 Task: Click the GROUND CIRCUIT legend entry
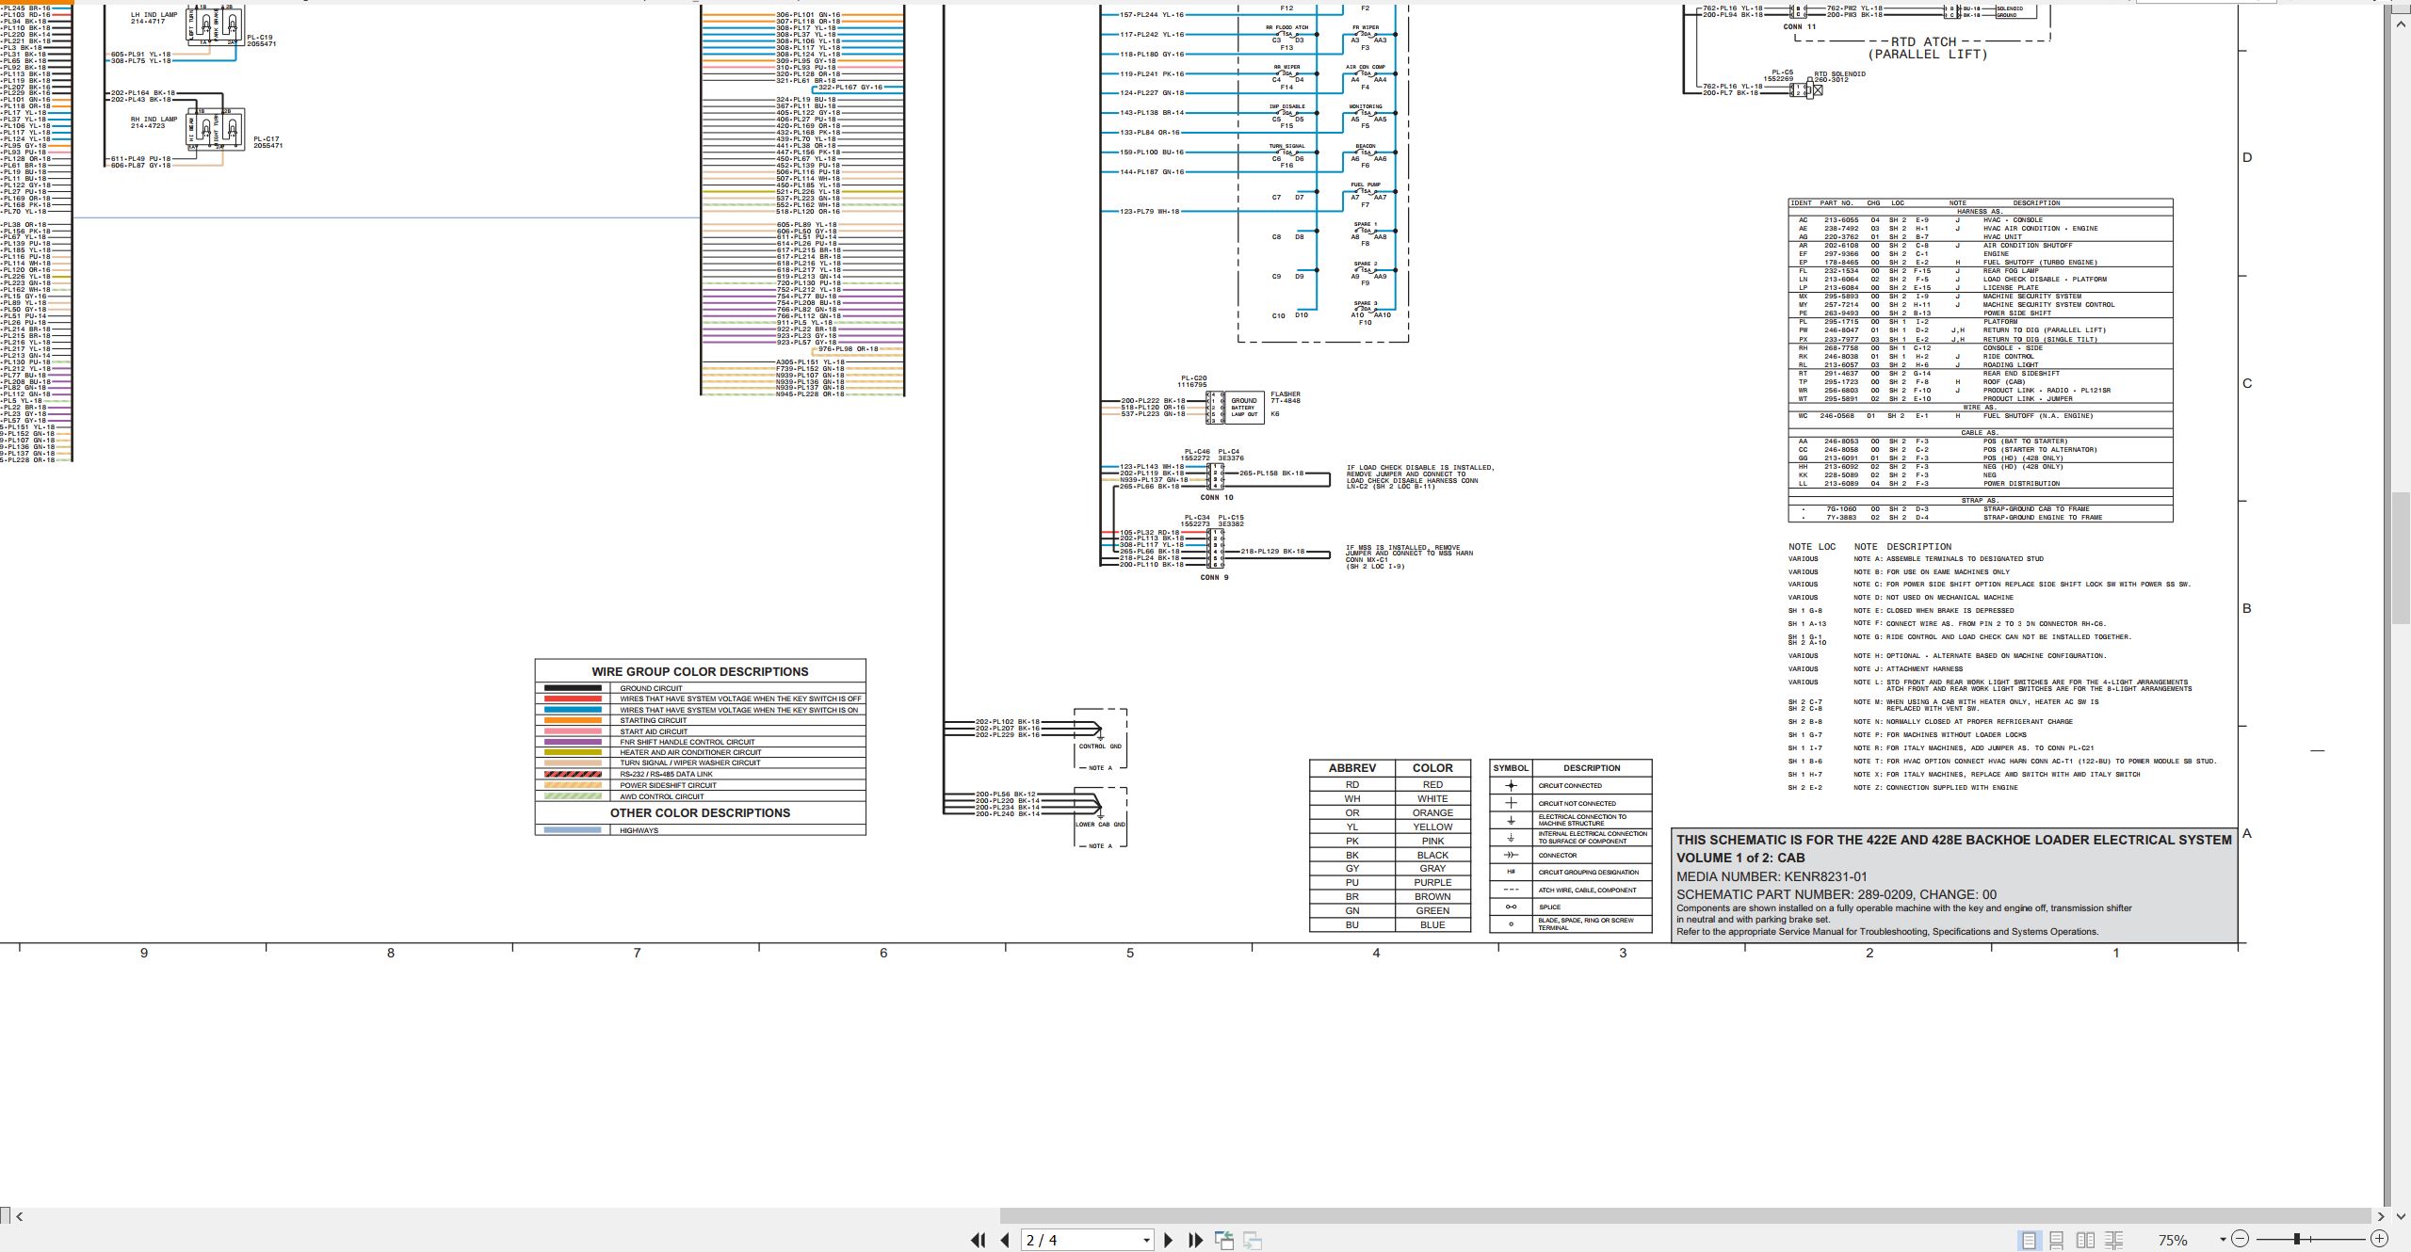[651, 688]
